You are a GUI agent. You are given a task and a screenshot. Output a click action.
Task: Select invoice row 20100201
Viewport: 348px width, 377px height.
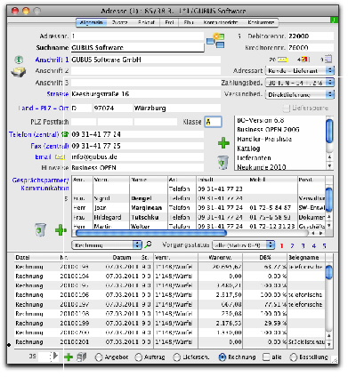170,342
